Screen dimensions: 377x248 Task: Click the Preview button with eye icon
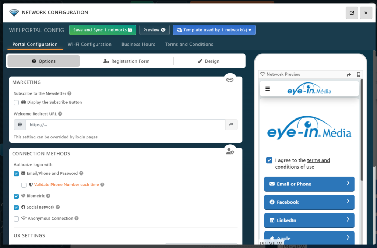coord(154,30)
